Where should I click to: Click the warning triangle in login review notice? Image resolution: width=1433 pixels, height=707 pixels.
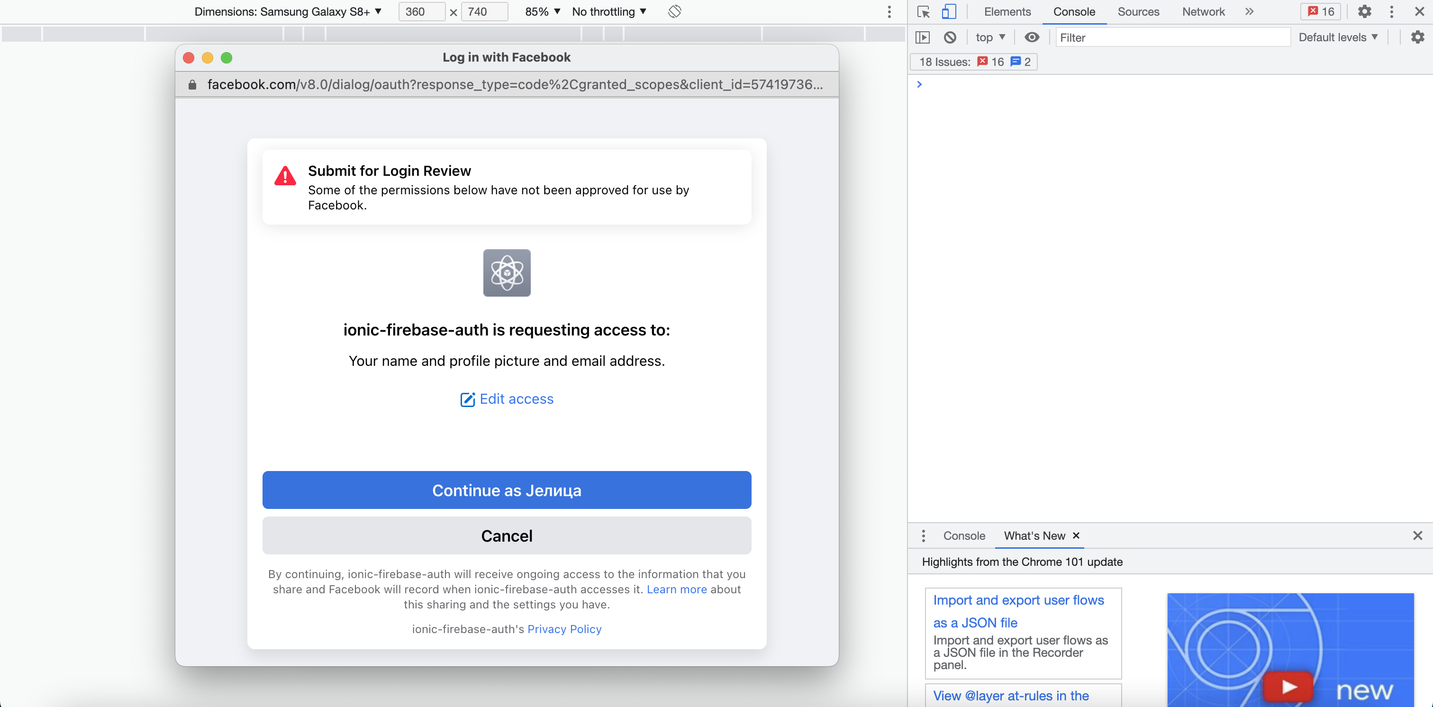click(285, 176)
